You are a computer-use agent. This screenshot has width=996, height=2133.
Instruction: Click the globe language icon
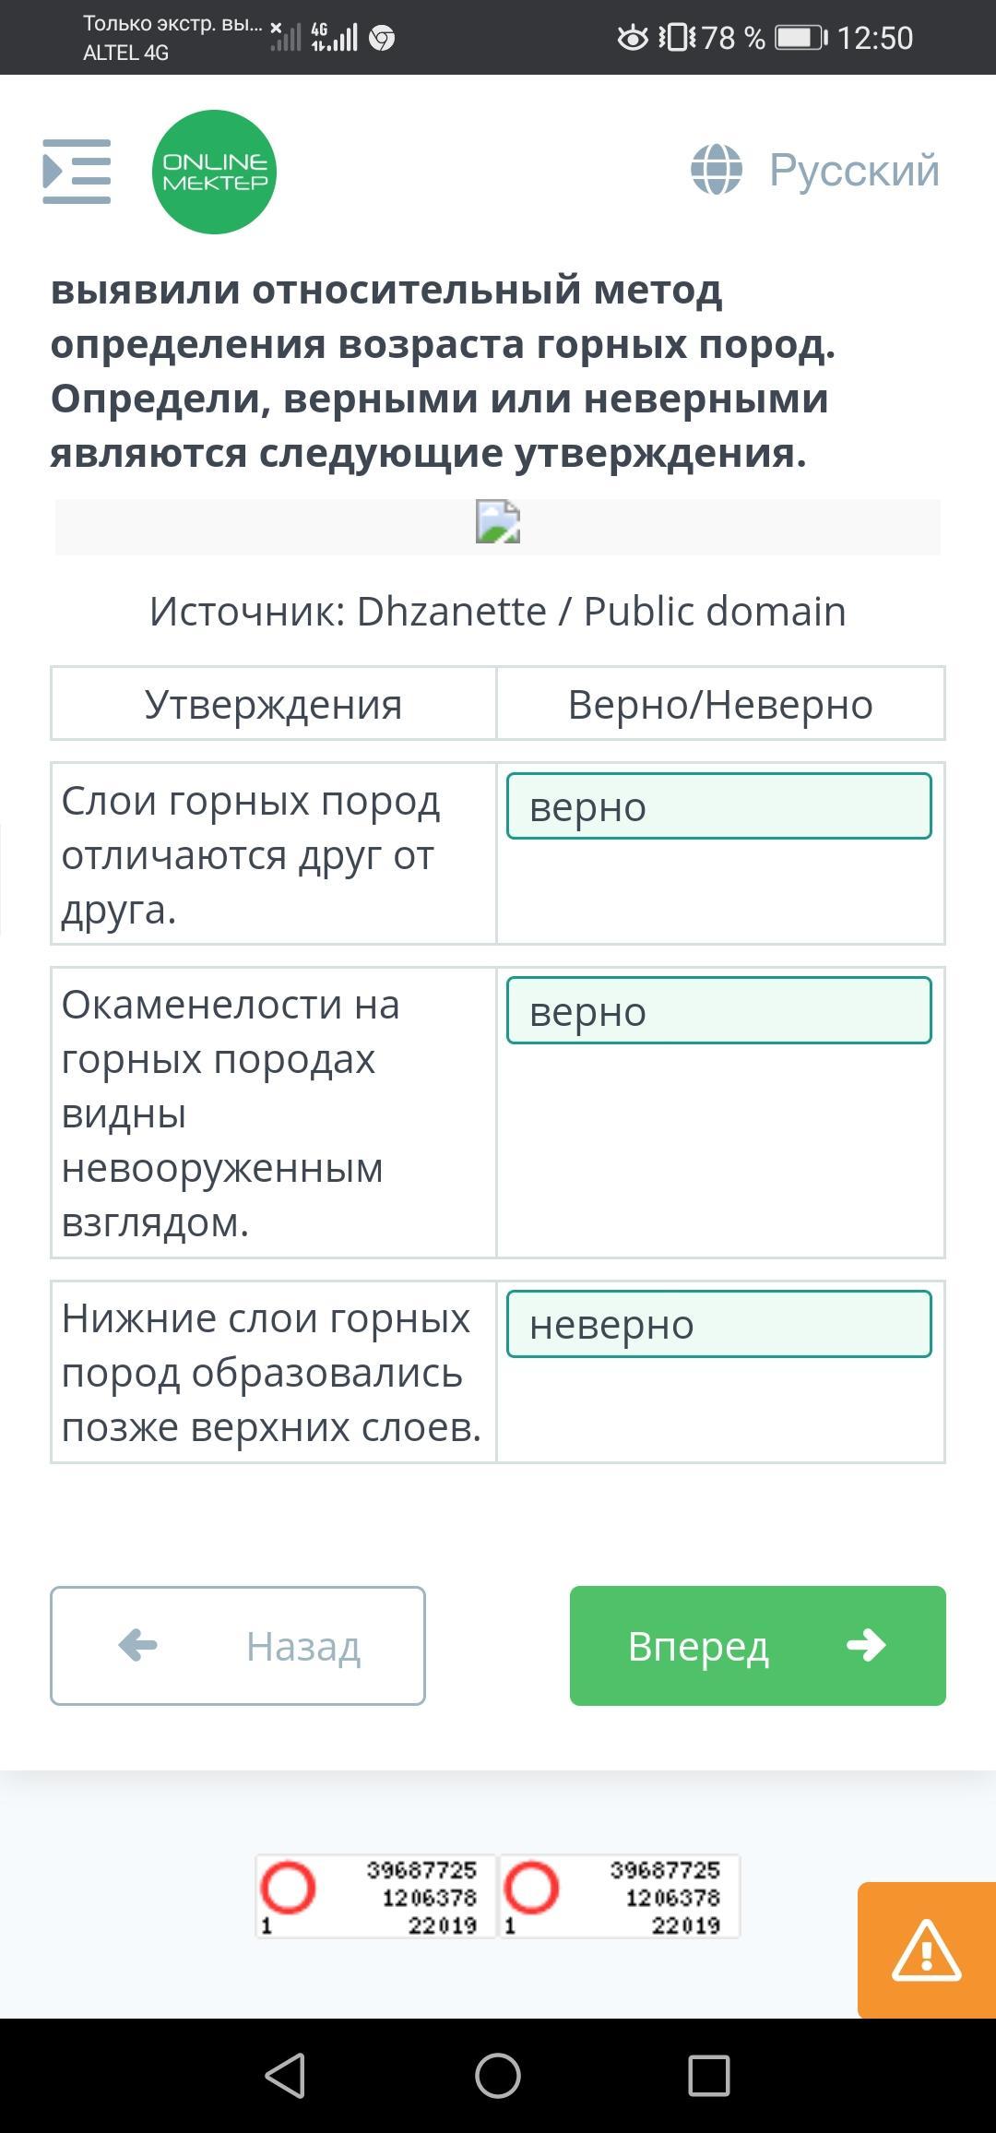click(x=717, y=170)
